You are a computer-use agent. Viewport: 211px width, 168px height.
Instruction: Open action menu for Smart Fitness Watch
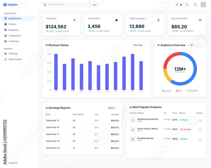200,130
